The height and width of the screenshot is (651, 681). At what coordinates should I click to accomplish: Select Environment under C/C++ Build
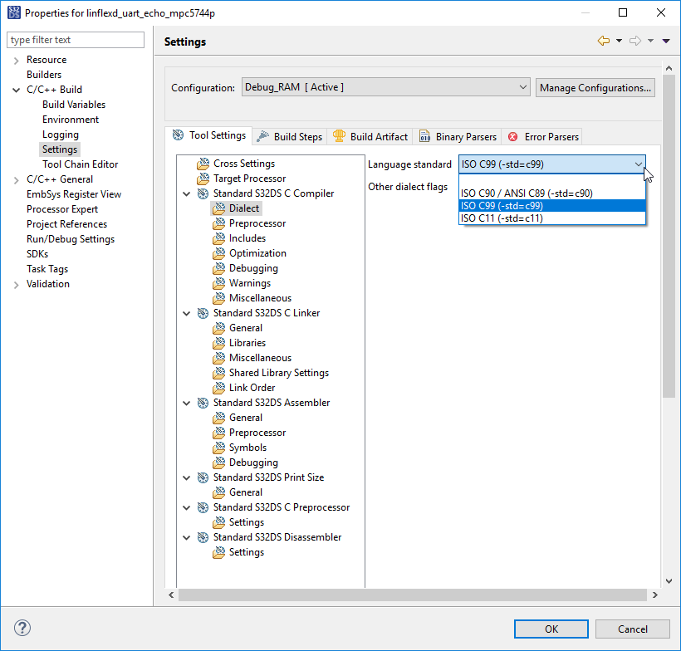(x=71, y=120)
